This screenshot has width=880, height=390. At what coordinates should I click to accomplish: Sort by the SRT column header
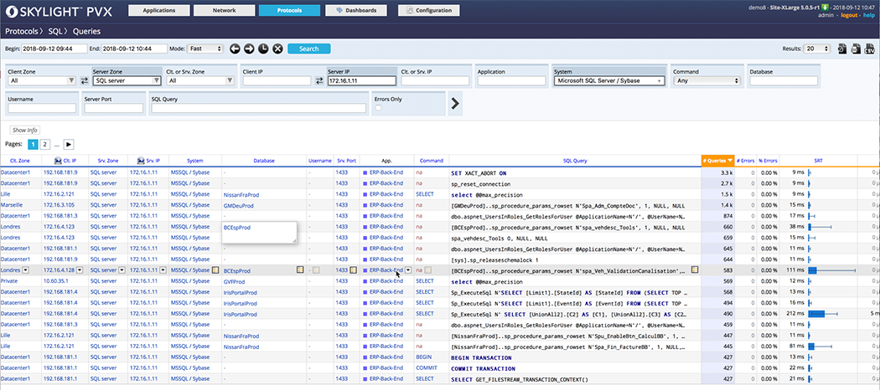[820, 161]
